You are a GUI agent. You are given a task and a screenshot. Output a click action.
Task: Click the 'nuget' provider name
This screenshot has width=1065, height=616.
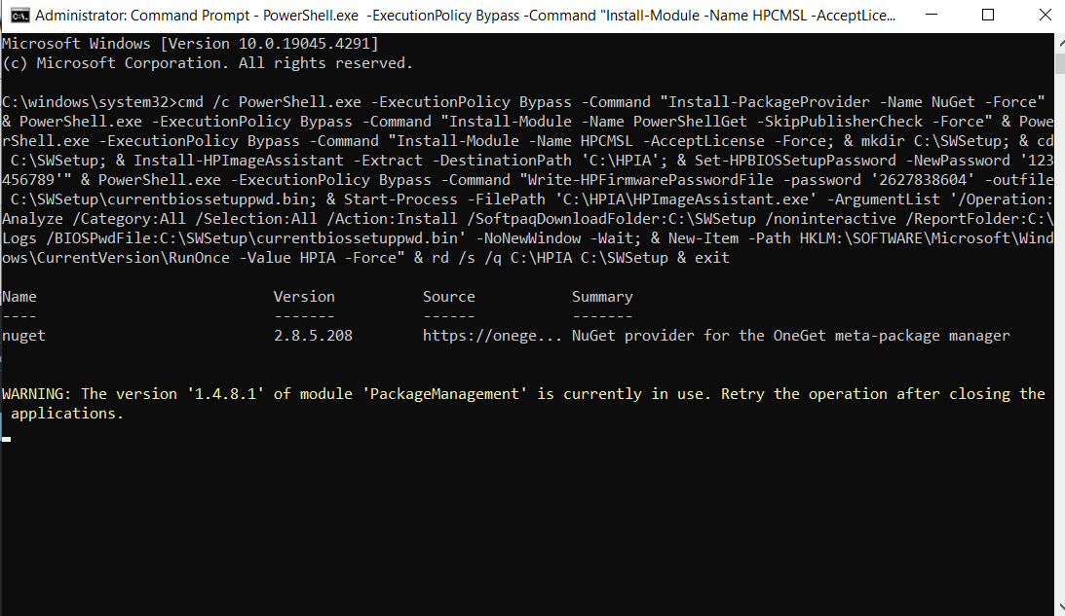pos(23,336)
